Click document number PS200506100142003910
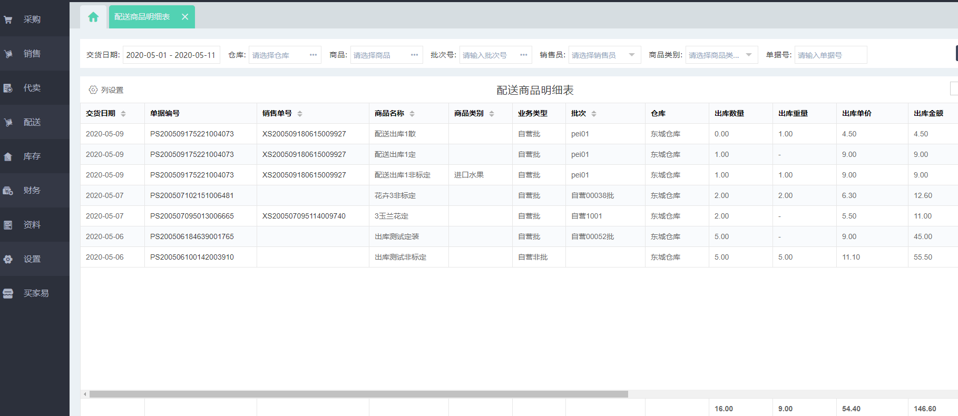The image size is (958, 416). (192, 257)
